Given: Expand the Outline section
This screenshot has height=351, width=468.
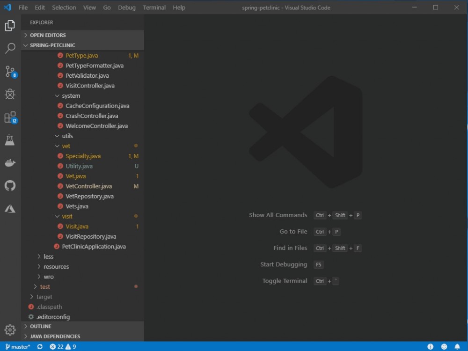Looking at the screenshot, I should point(83,326).
